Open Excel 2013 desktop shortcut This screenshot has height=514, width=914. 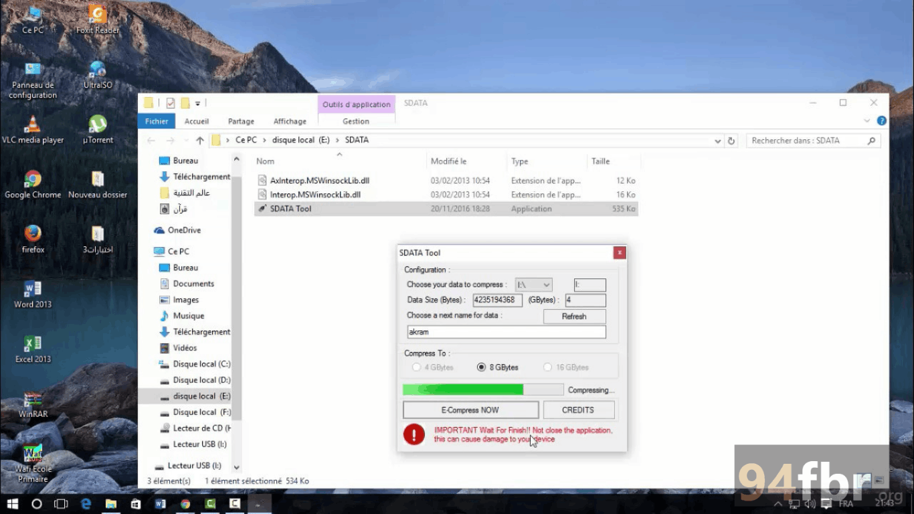(33, 349)
